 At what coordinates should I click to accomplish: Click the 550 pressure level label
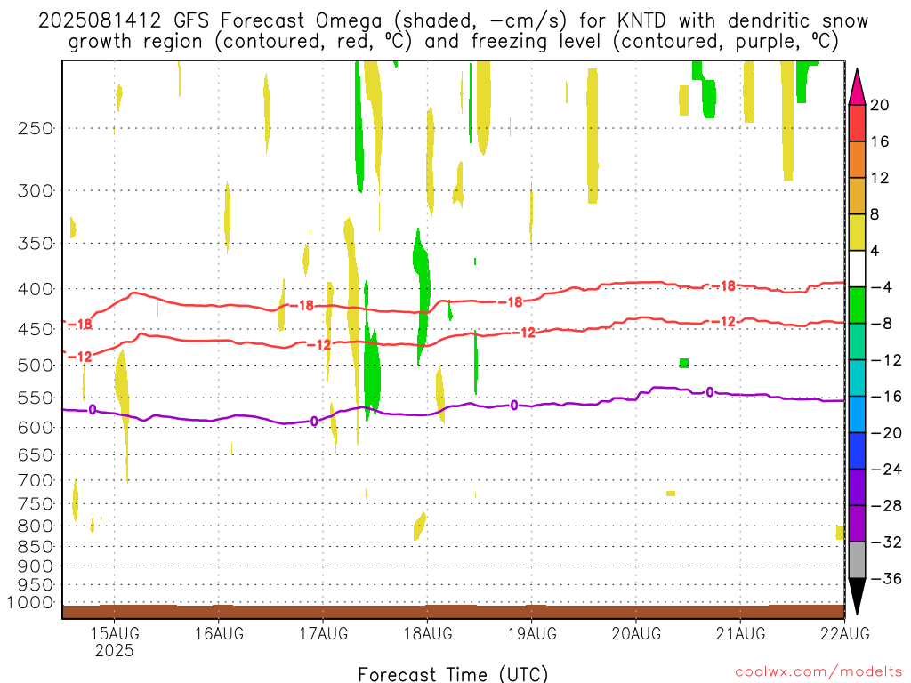pos(36,398)
